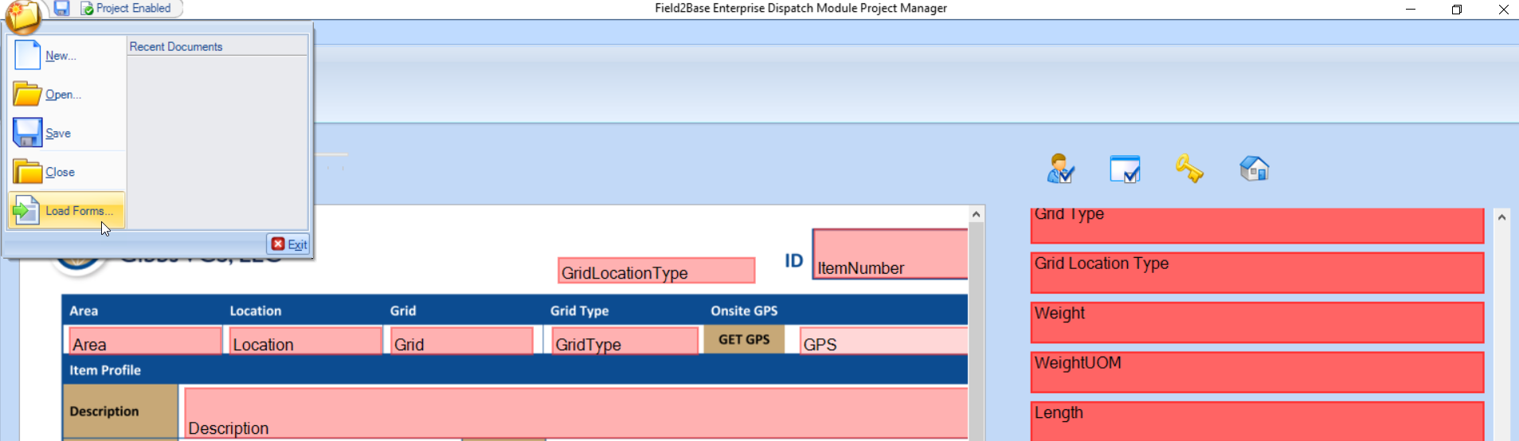Click form preview scrollbar up arrow
The width and height of the screenshot is (1519, 441).
coord(977,214)
